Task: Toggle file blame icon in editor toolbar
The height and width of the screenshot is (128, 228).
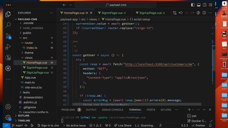Action: 198,13
